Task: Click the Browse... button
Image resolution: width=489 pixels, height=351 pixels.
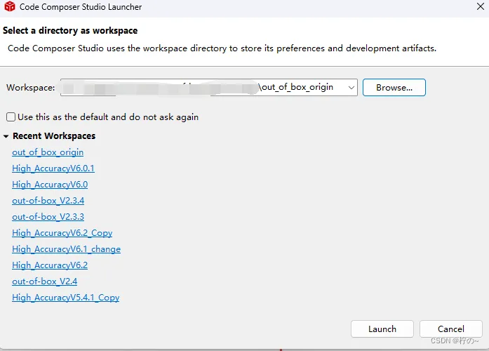Action: (394, 87)
